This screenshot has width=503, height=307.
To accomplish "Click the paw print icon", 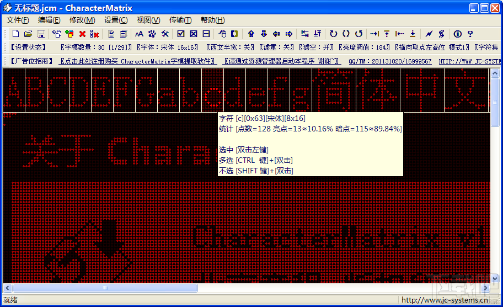I will coord(152,34).
